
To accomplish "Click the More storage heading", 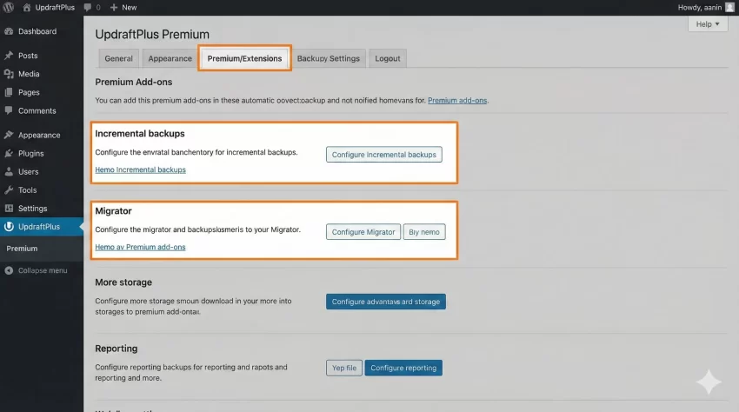I will 123,282.
